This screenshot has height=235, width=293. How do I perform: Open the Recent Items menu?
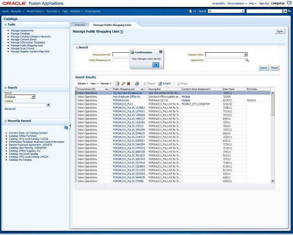click(x=35, y=11)
